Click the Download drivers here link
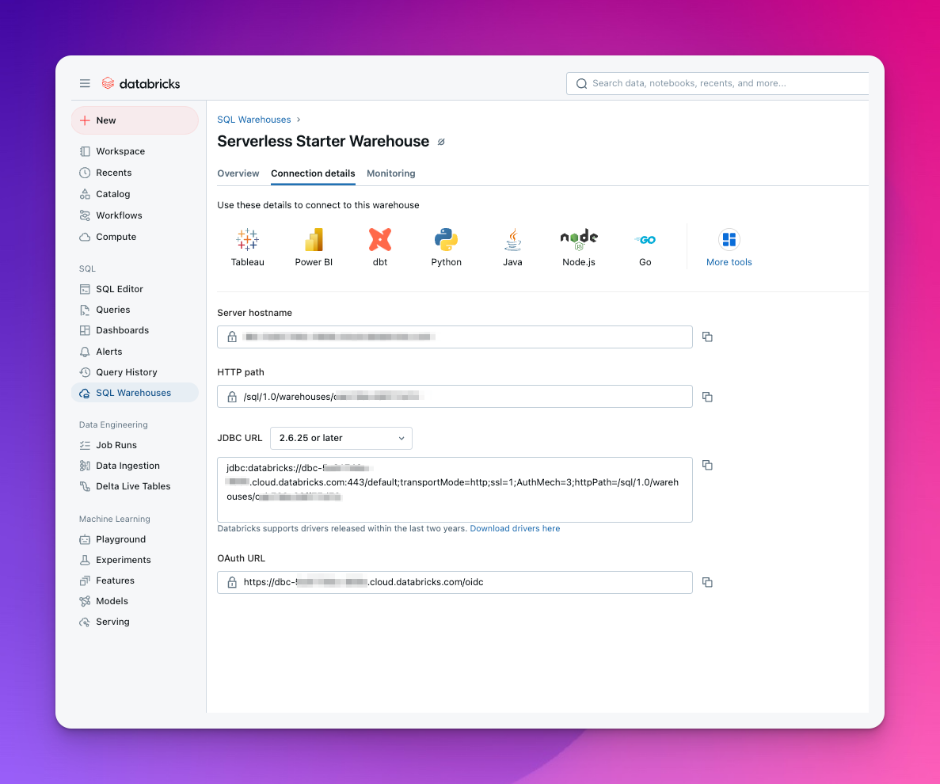 point(515,529)
